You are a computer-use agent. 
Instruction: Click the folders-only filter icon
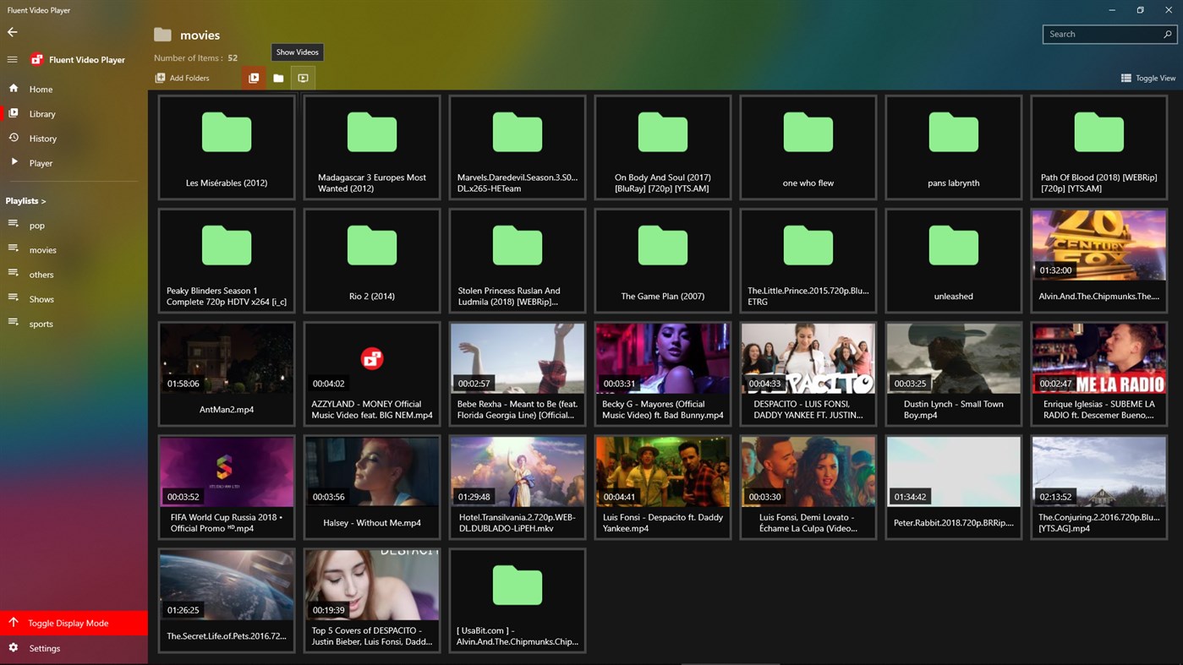coord(278,77)
